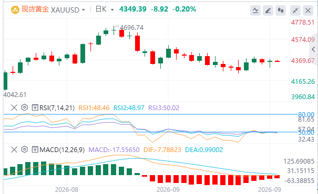Open RSI indicator settings hexagon icon

pyautogui.click(x=25, y=107)
